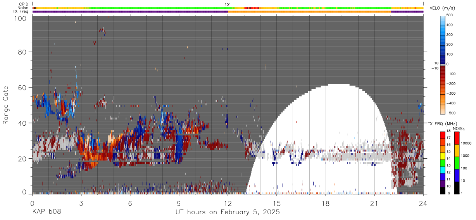
Task: Click the x-axis tick label 3
Action: pos(81,203)
